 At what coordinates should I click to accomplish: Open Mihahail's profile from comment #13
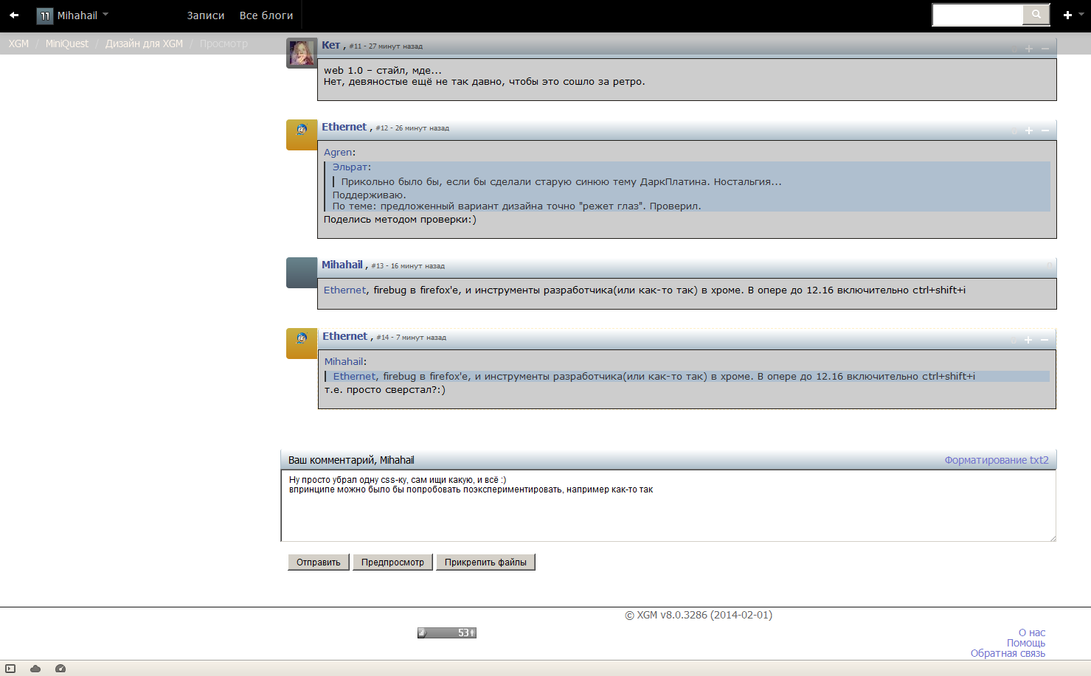(342, 265)
